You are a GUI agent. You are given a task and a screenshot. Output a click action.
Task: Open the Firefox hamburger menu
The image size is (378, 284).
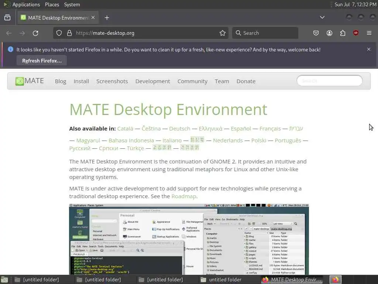click(369, 33)
